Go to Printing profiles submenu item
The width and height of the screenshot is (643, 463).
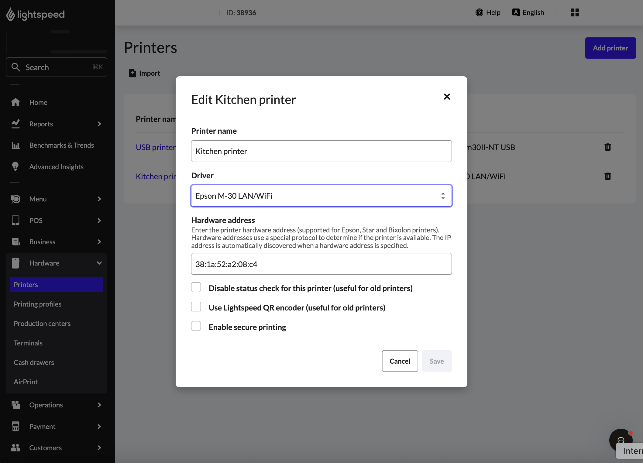(37, 304)
